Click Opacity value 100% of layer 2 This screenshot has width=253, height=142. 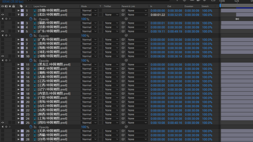click(x=85, y=19)
